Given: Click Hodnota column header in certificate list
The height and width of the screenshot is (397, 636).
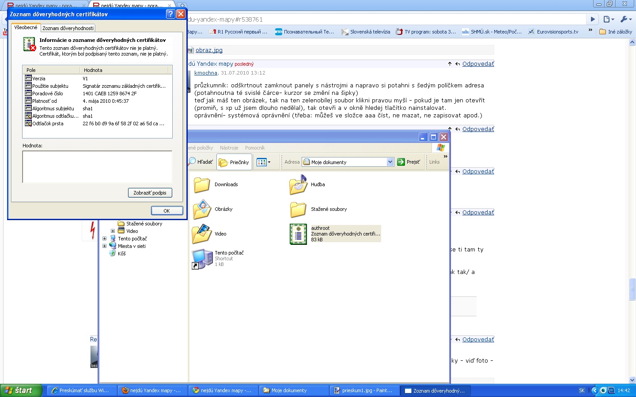Looking at the screenshot, I should click(x=124, y=70).
